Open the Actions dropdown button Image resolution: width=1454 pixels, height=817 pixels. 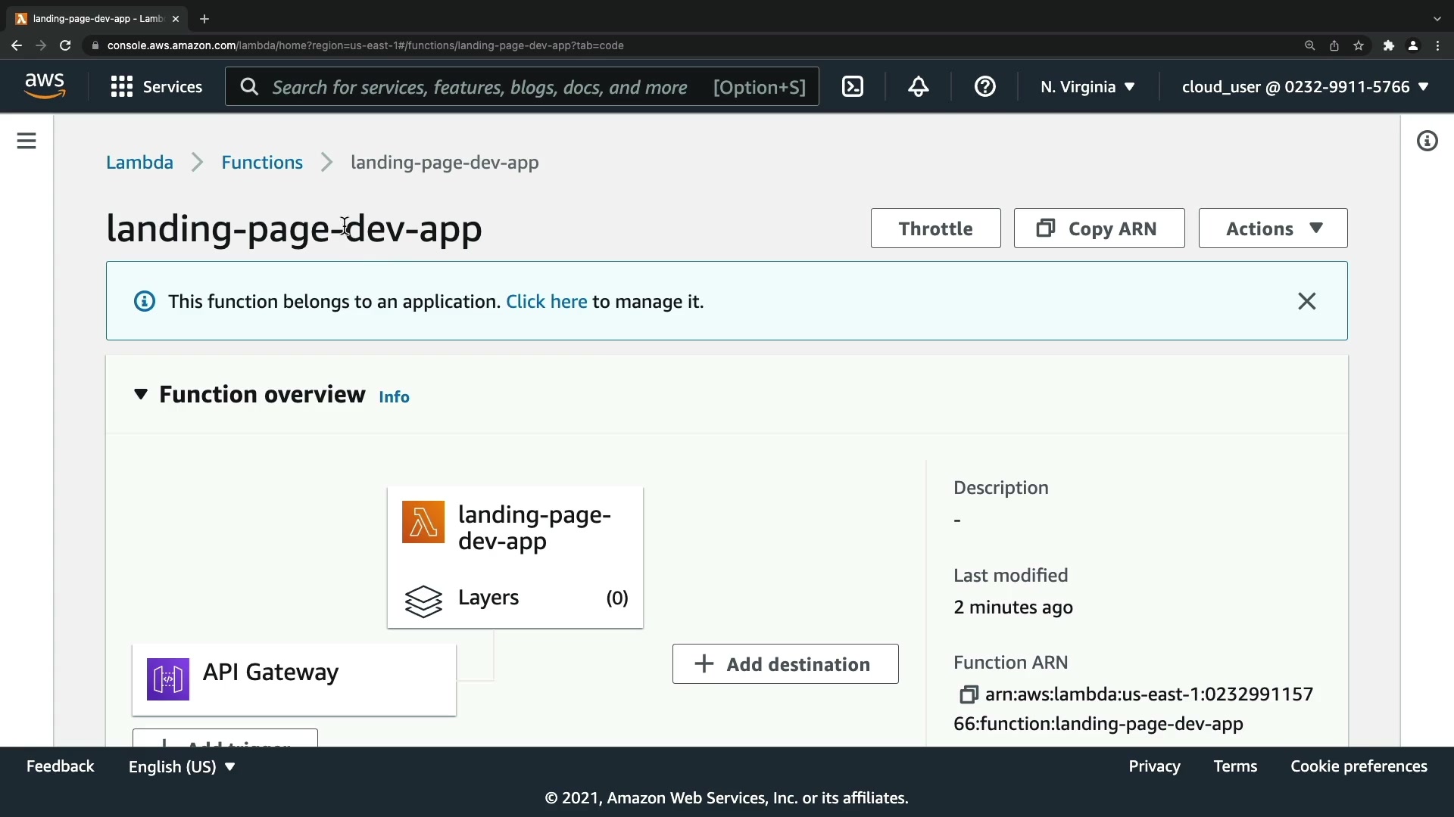click(x=1273, y=228)
